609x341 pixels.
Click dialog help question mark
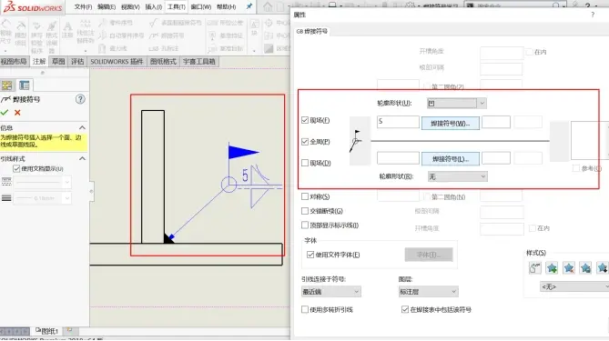(x=593, y=15)
